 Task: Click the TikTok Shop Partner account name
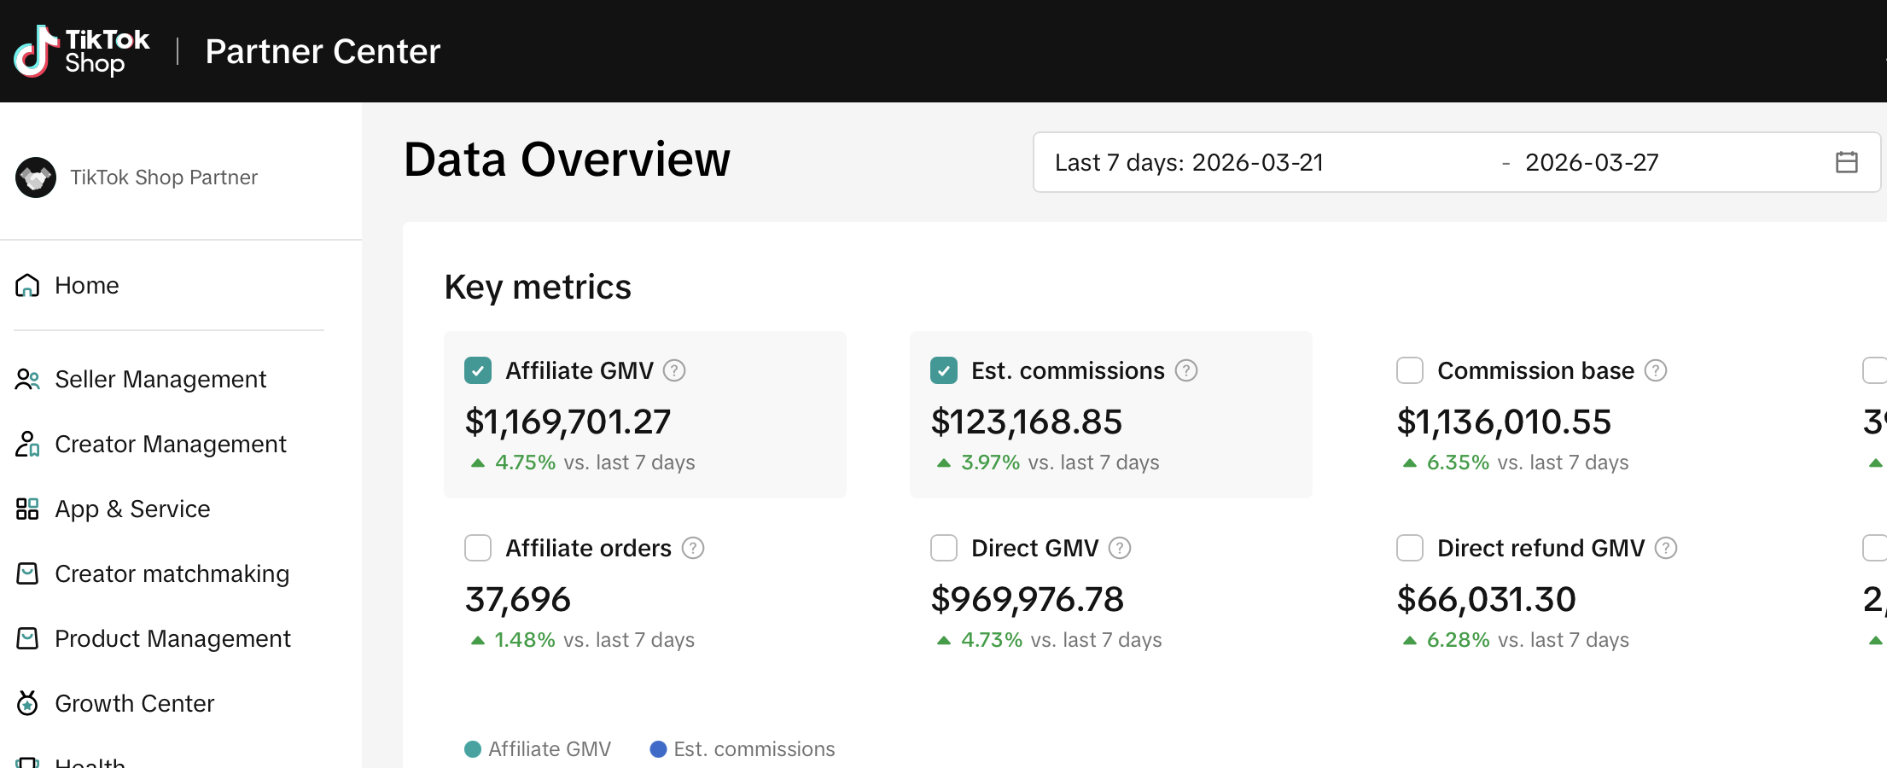(x=164, y=177)
